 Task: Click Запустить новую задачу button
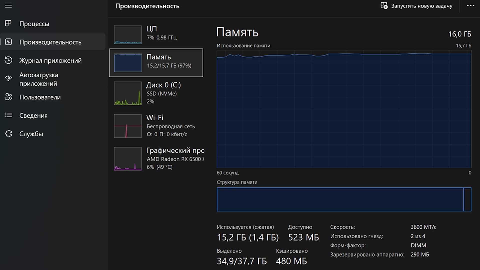point(416,6)
